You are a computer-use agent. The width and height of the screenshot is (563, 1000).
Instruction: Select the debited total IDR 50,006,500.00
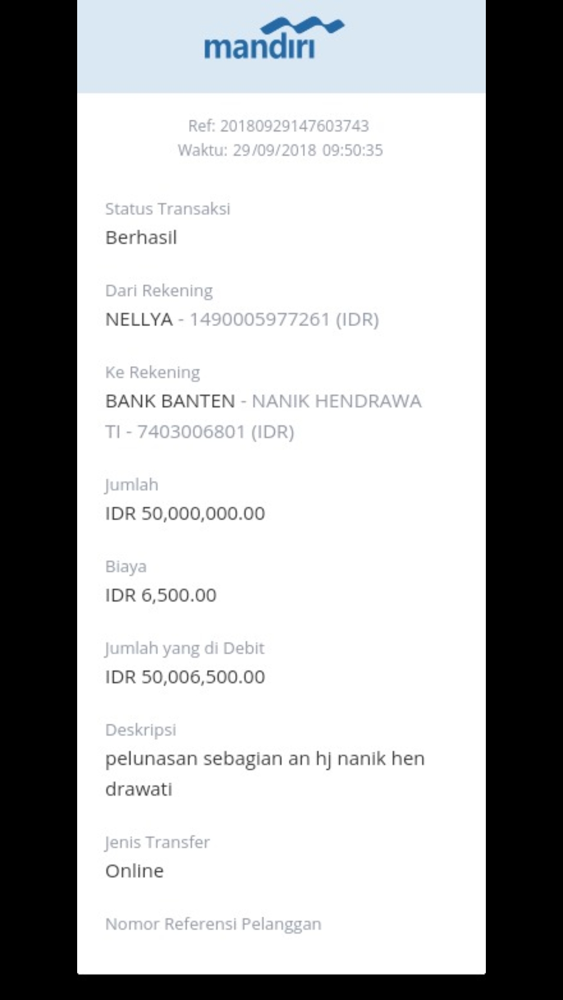click(185, 677)
